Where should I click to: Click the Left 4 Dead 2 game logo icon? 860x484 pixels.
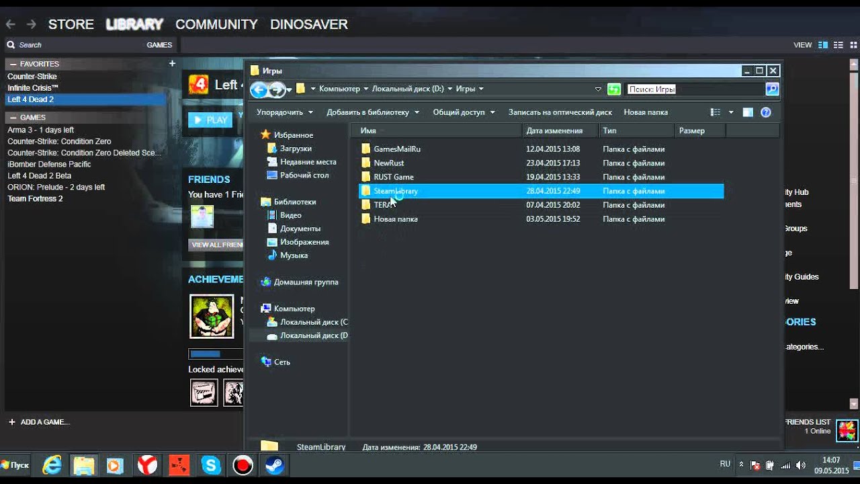point(198,85)
